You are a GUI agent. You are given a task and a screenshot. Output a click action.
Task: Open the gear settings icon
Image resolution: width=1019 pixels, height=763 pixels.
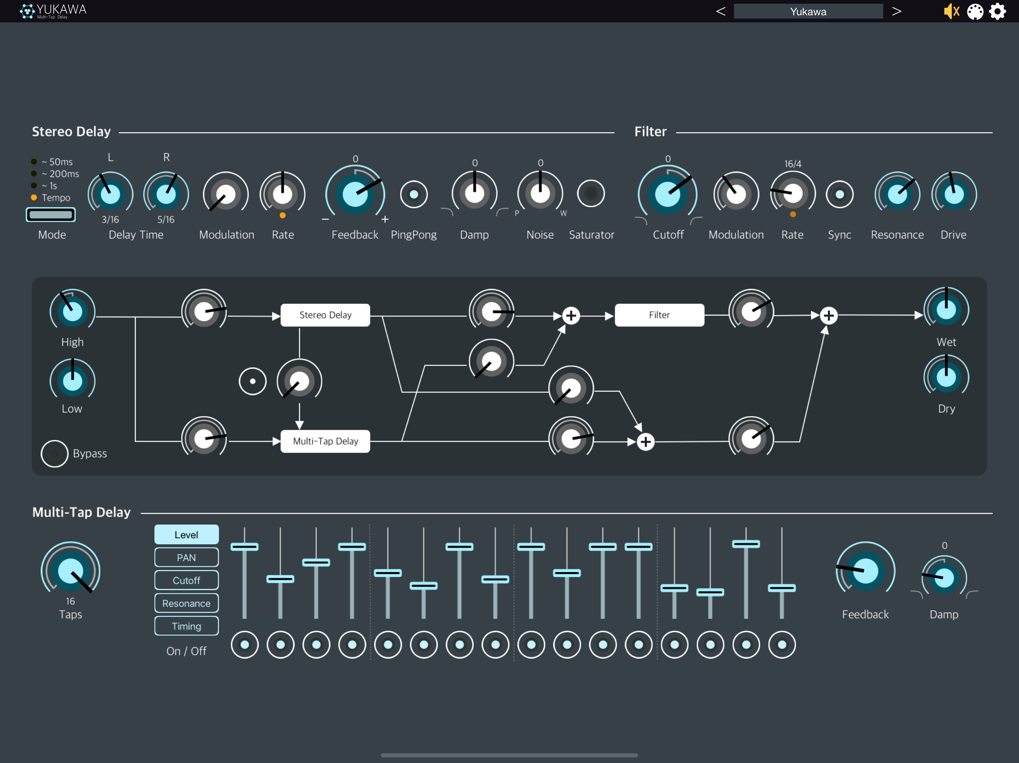pos(997,12)
